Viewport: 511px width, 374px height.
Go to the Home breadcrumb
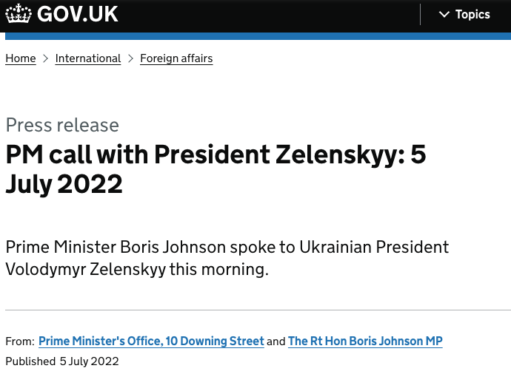pyautogui.click(x=21, y=58)
